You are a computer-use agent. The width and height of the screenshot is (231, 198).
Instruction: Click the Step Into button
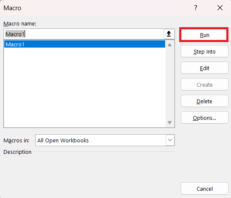pyautogui.click(x=205, y=51)
